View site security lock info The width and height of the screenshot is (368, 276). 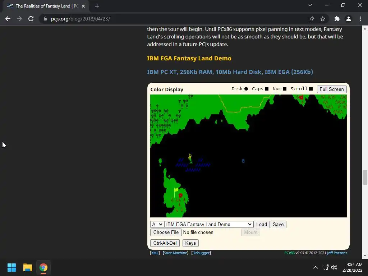pyautogui.click(x=45, y=19)
